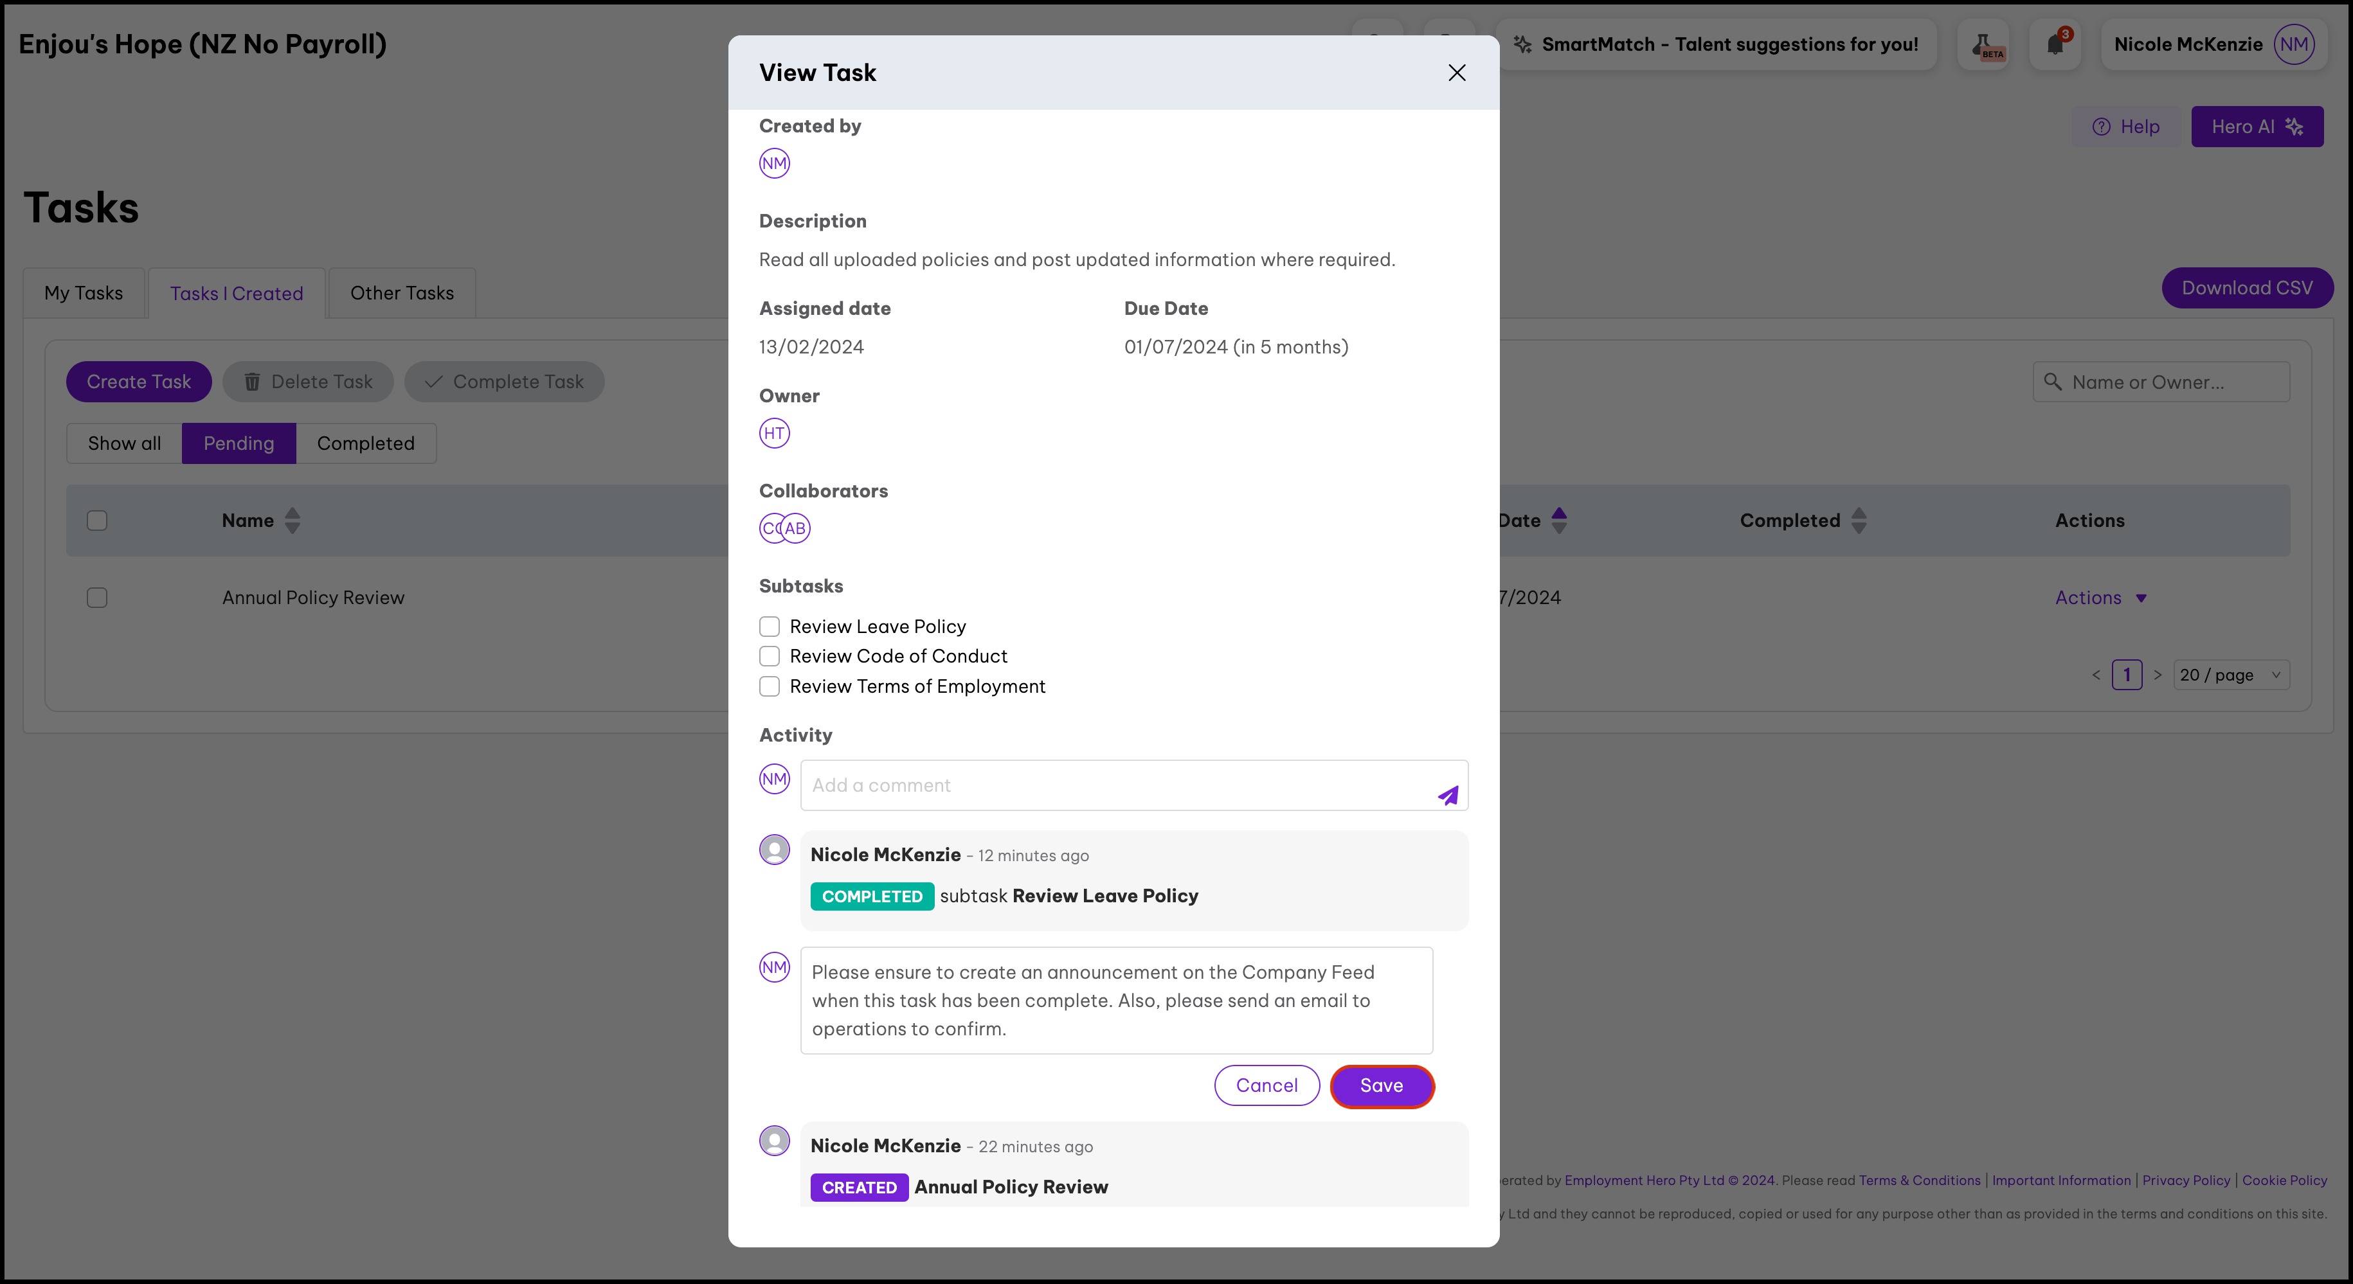Screen dimensions: 2353x1284
Task: Select the Annual Policy Review row checkbox
Action: pyautogui.click(x=97, y=598)
